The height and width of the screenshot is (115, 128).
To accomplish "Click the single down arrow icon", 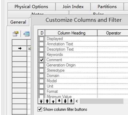I will coord(59,101).
